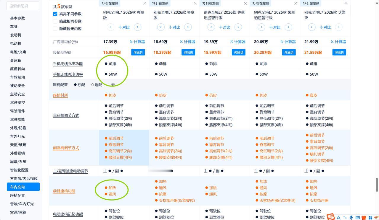Click the 真皮 seat material value
Image resolution: width=379 pixels, height=220 pixels.
pos(314,95)
